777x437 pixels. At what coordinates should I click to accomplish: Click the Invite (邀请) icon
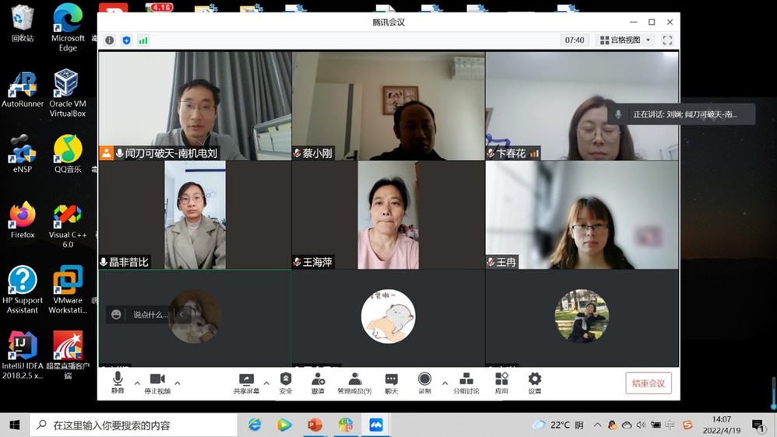(318, 382)
